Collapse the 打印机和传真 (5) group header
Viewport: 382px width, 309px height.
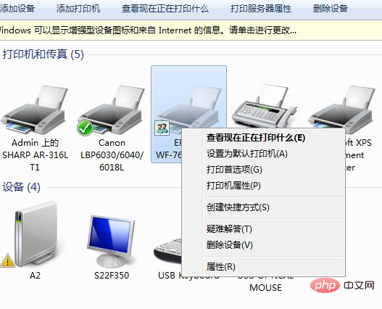click(x=43, y=54)
